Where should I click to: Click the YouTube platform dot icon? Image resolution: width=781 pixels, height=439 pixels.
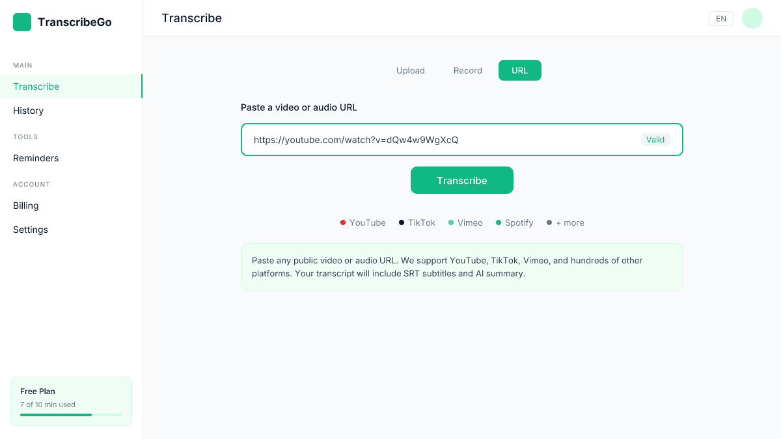point(343,222)
